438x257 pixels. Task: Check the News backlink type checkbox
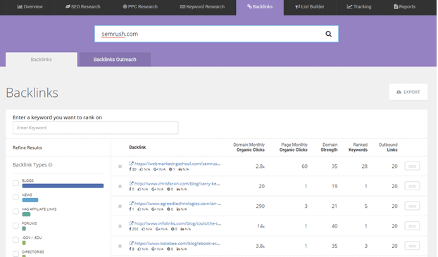coord(15,197)
